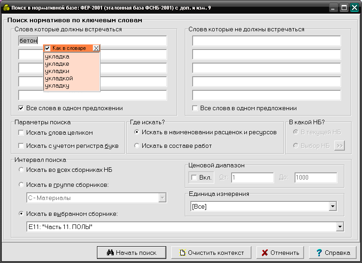Select Искать во всех сборниках НБ
Screen dimensions: 362x263
click(x=21, y=170)
